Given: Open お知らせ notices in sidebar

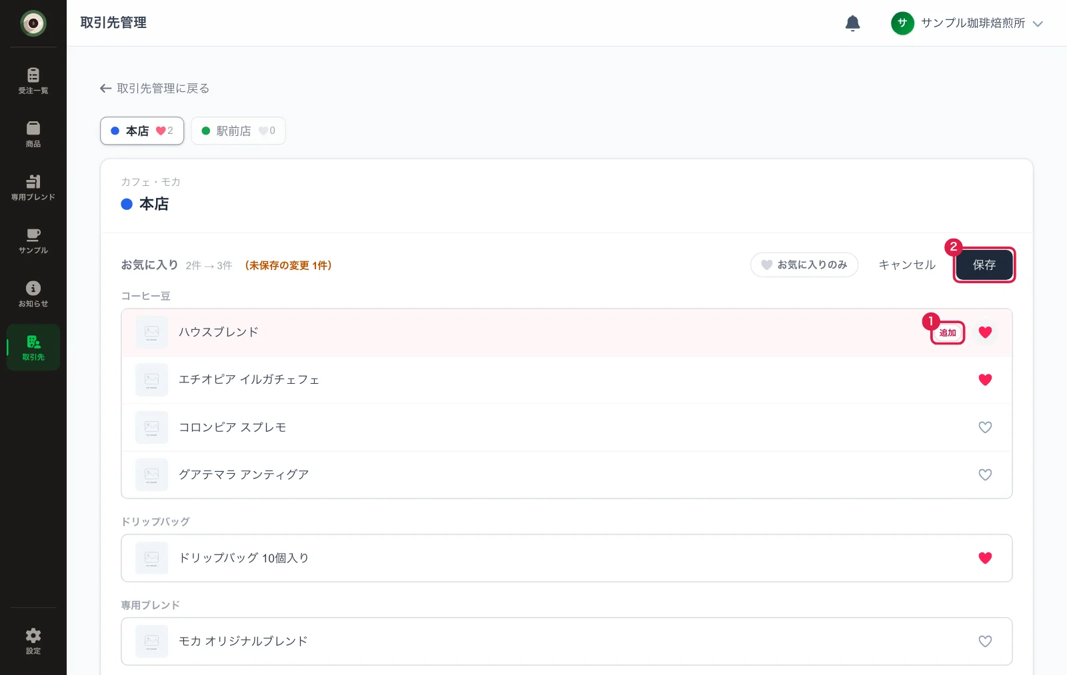Looking at the screenshot, I should click(x=33, y=294).
